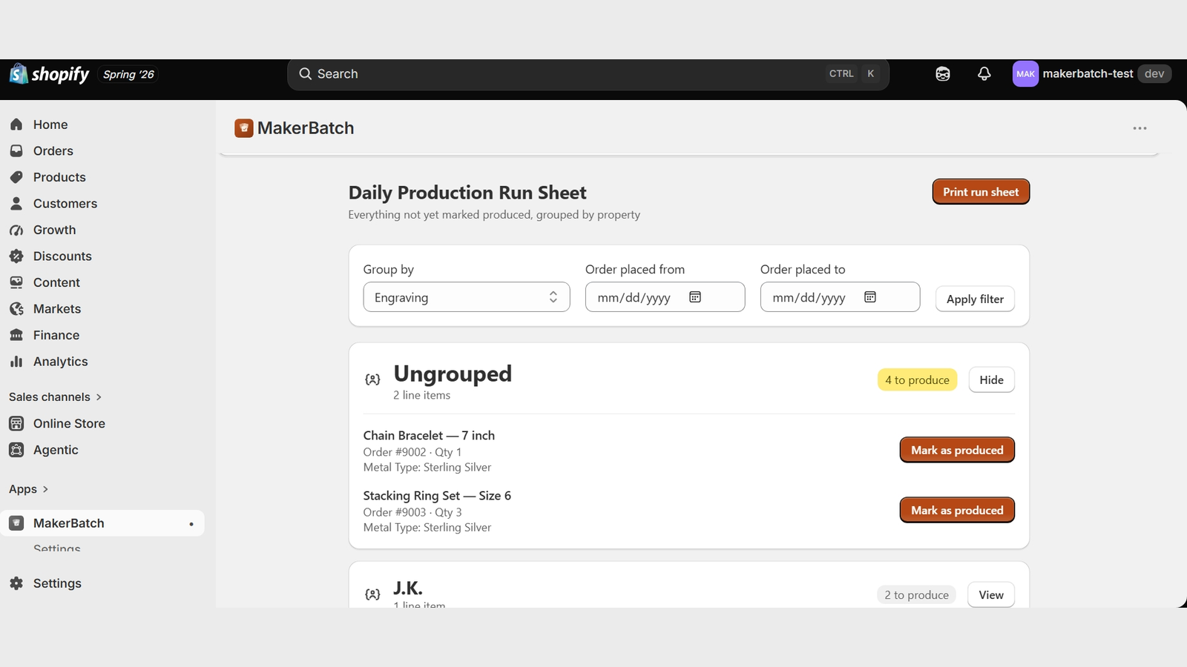Expand the Sales channels section
This screenshot has height=667, width=1187.
(55, 397)
